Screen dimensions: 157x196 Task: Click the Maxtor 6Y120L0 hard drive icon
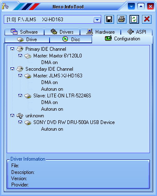(28, 56)
